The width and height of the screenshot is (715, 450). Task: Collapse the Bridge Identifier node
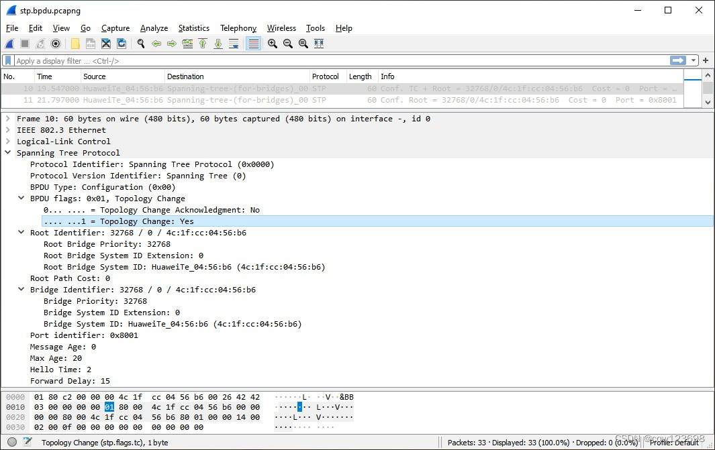tap(21, 289)
